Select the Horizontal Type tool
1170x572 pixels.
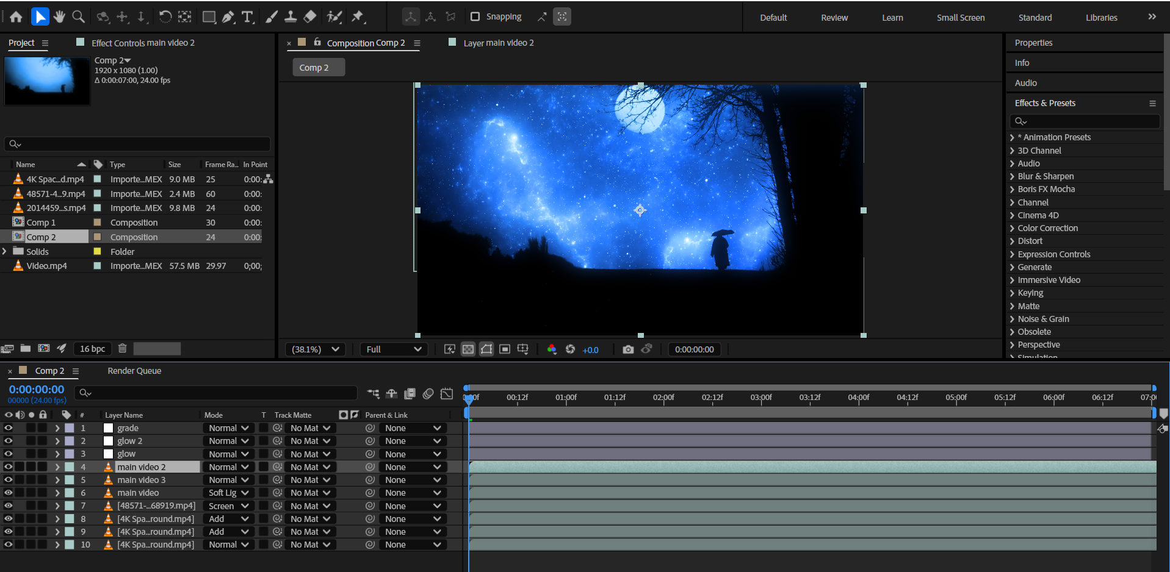(247, 17)
